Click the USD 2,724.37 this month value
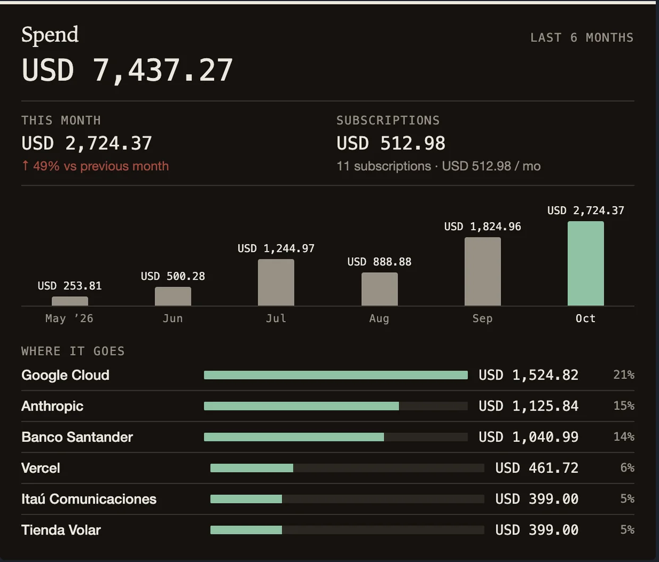 [x=87, y=143]
